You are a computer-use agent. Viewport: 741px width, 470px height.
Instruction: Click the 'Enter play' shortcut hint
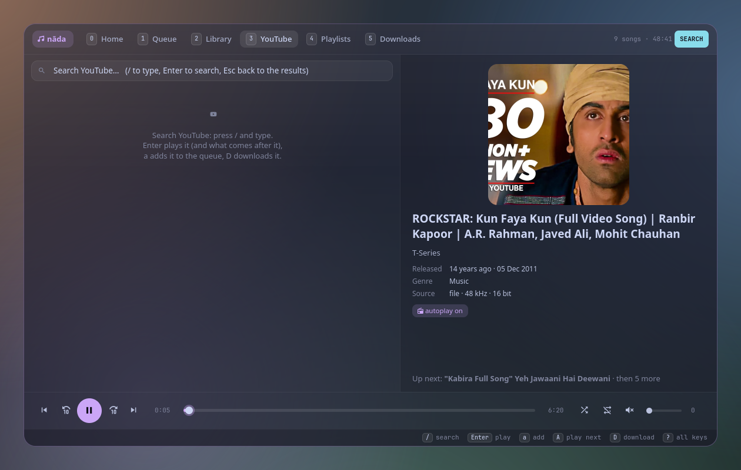[x=489, y=437]
